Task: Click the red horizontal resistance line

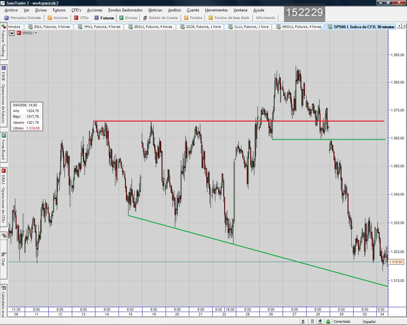Action: (x=238, y=121)
